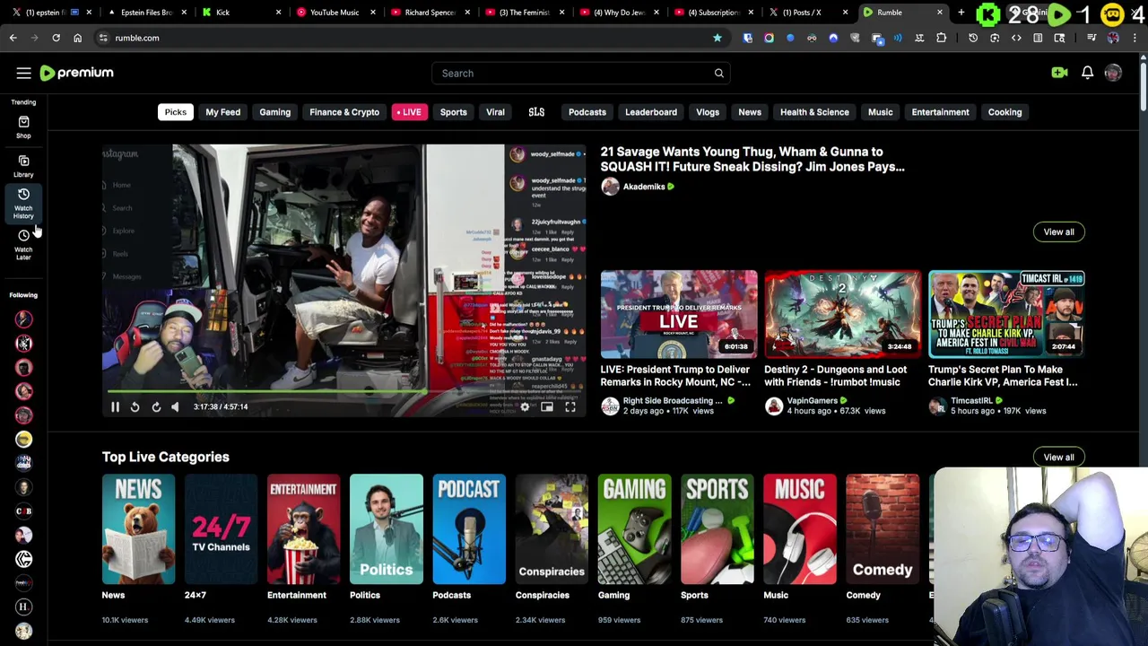Mute the featured video volume
This screenshot has width=1148, height=646.
point(175,407)
